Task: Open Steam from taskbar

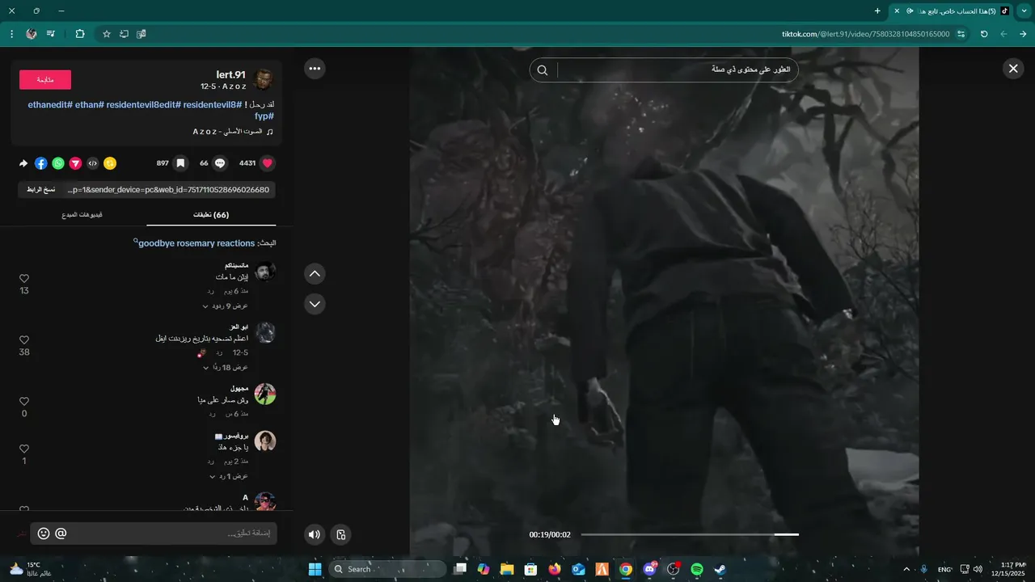Action: pyautogui.click(x=720, y=569)
